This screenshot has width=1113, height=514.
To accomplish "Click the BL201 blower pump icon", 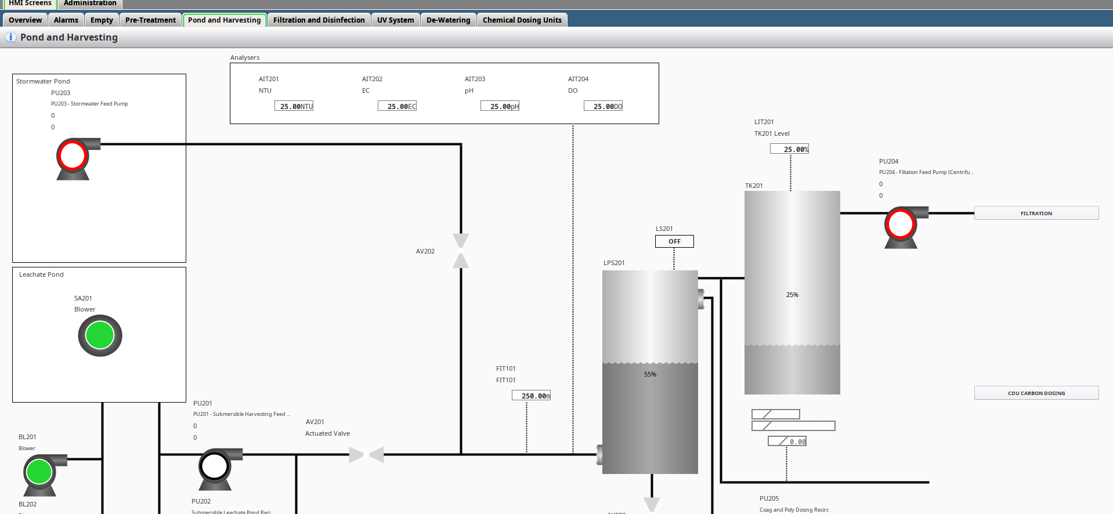I will (45, 475).
